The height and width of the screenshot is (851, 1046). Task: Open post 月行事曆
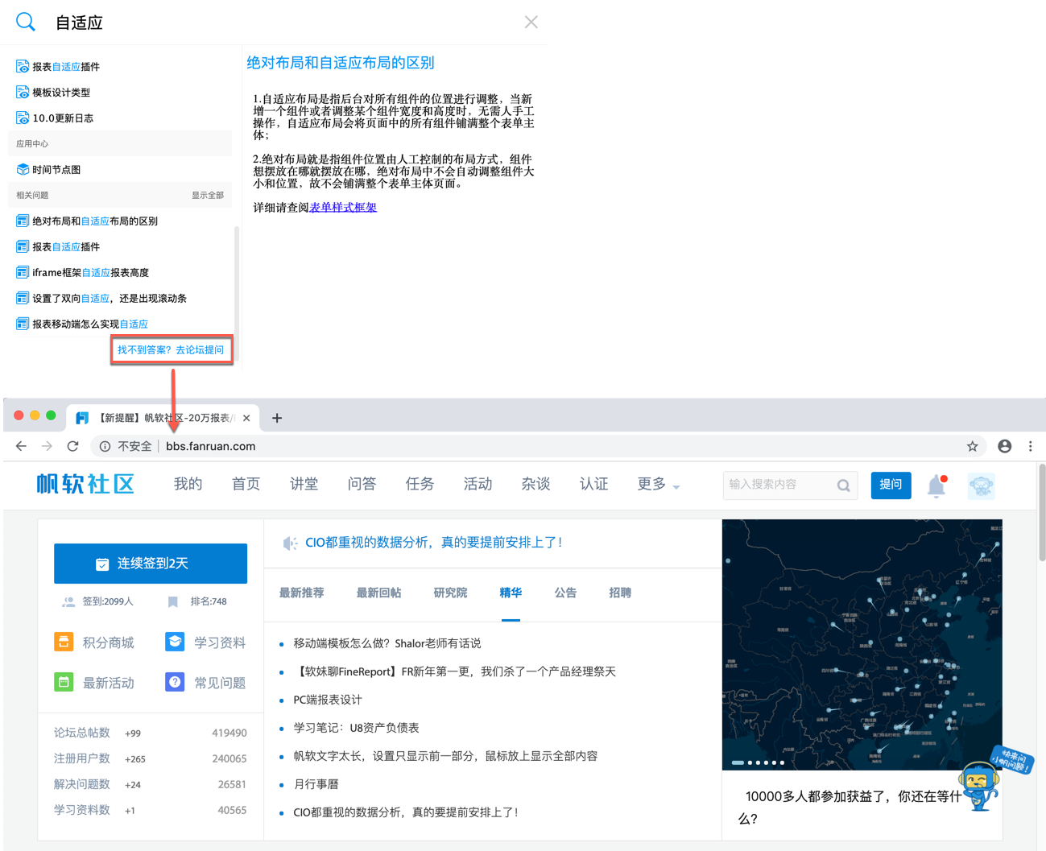(x=316, y=784)
